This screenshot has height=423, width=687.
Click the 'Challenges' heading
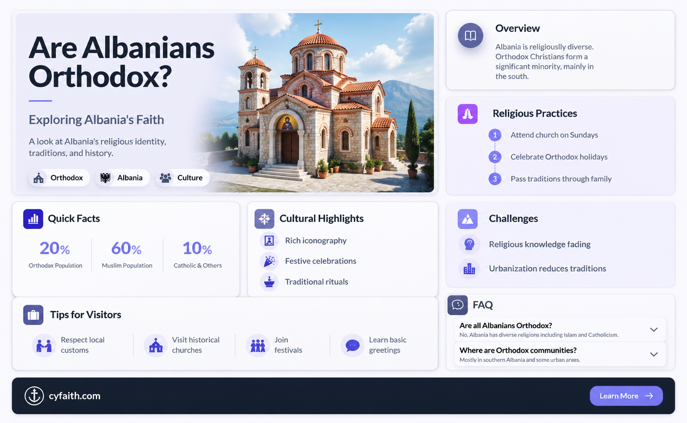pos(513,218)
